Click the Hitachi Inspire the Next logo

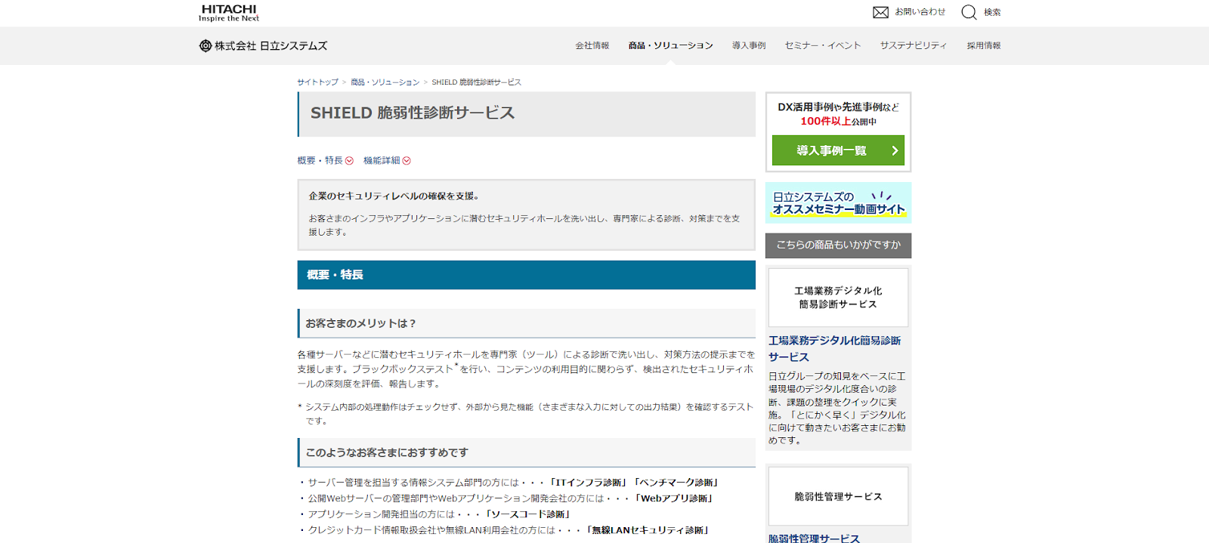(x=229, y=13)
